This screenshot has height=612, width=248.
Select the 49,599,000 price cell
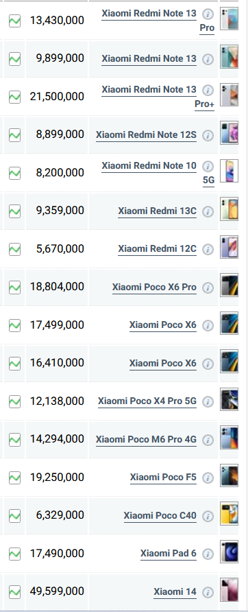(x=57, y=591)
